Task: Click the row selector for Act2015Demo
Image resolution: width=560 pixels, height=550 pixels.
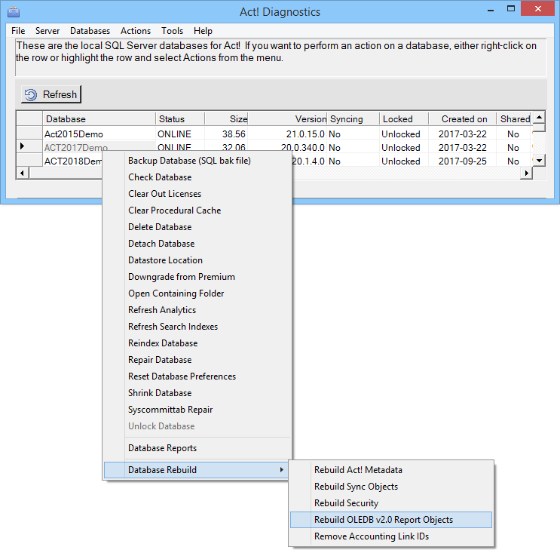Action: click(29, 133)
